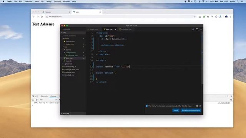This screenshot has width=246, height=138.
Task: Click the Bluetooth icon in menu bar
Action: click(x=199, y=2)
